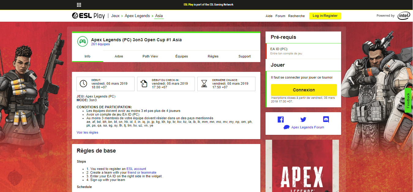Click the Pré-requis heading
This screenshot has height=192, width=413.
[x=283, y=37]
